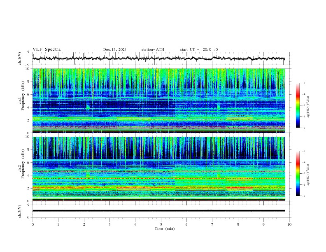Click the "ch.1(V)" axis label

20,58
